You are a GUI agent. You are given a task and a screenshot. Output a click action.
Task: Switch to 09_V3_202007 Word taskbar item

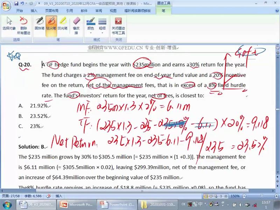[x=36, y=205]
